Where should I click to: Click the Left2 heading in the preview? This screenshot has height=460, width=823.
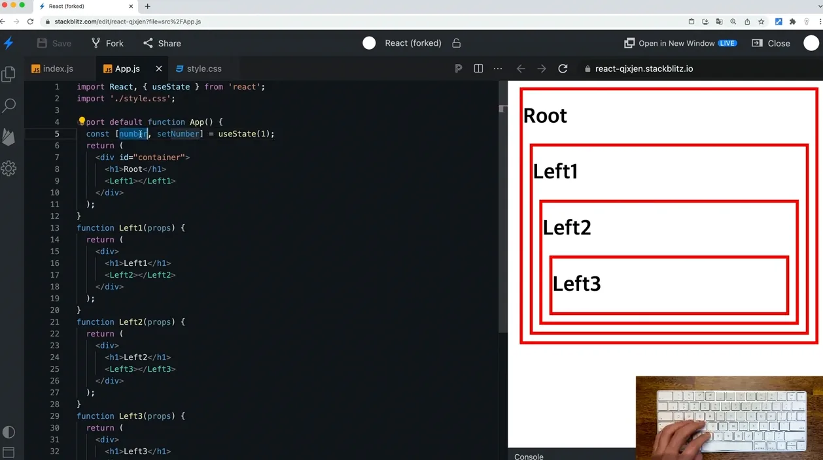point(567,227)
